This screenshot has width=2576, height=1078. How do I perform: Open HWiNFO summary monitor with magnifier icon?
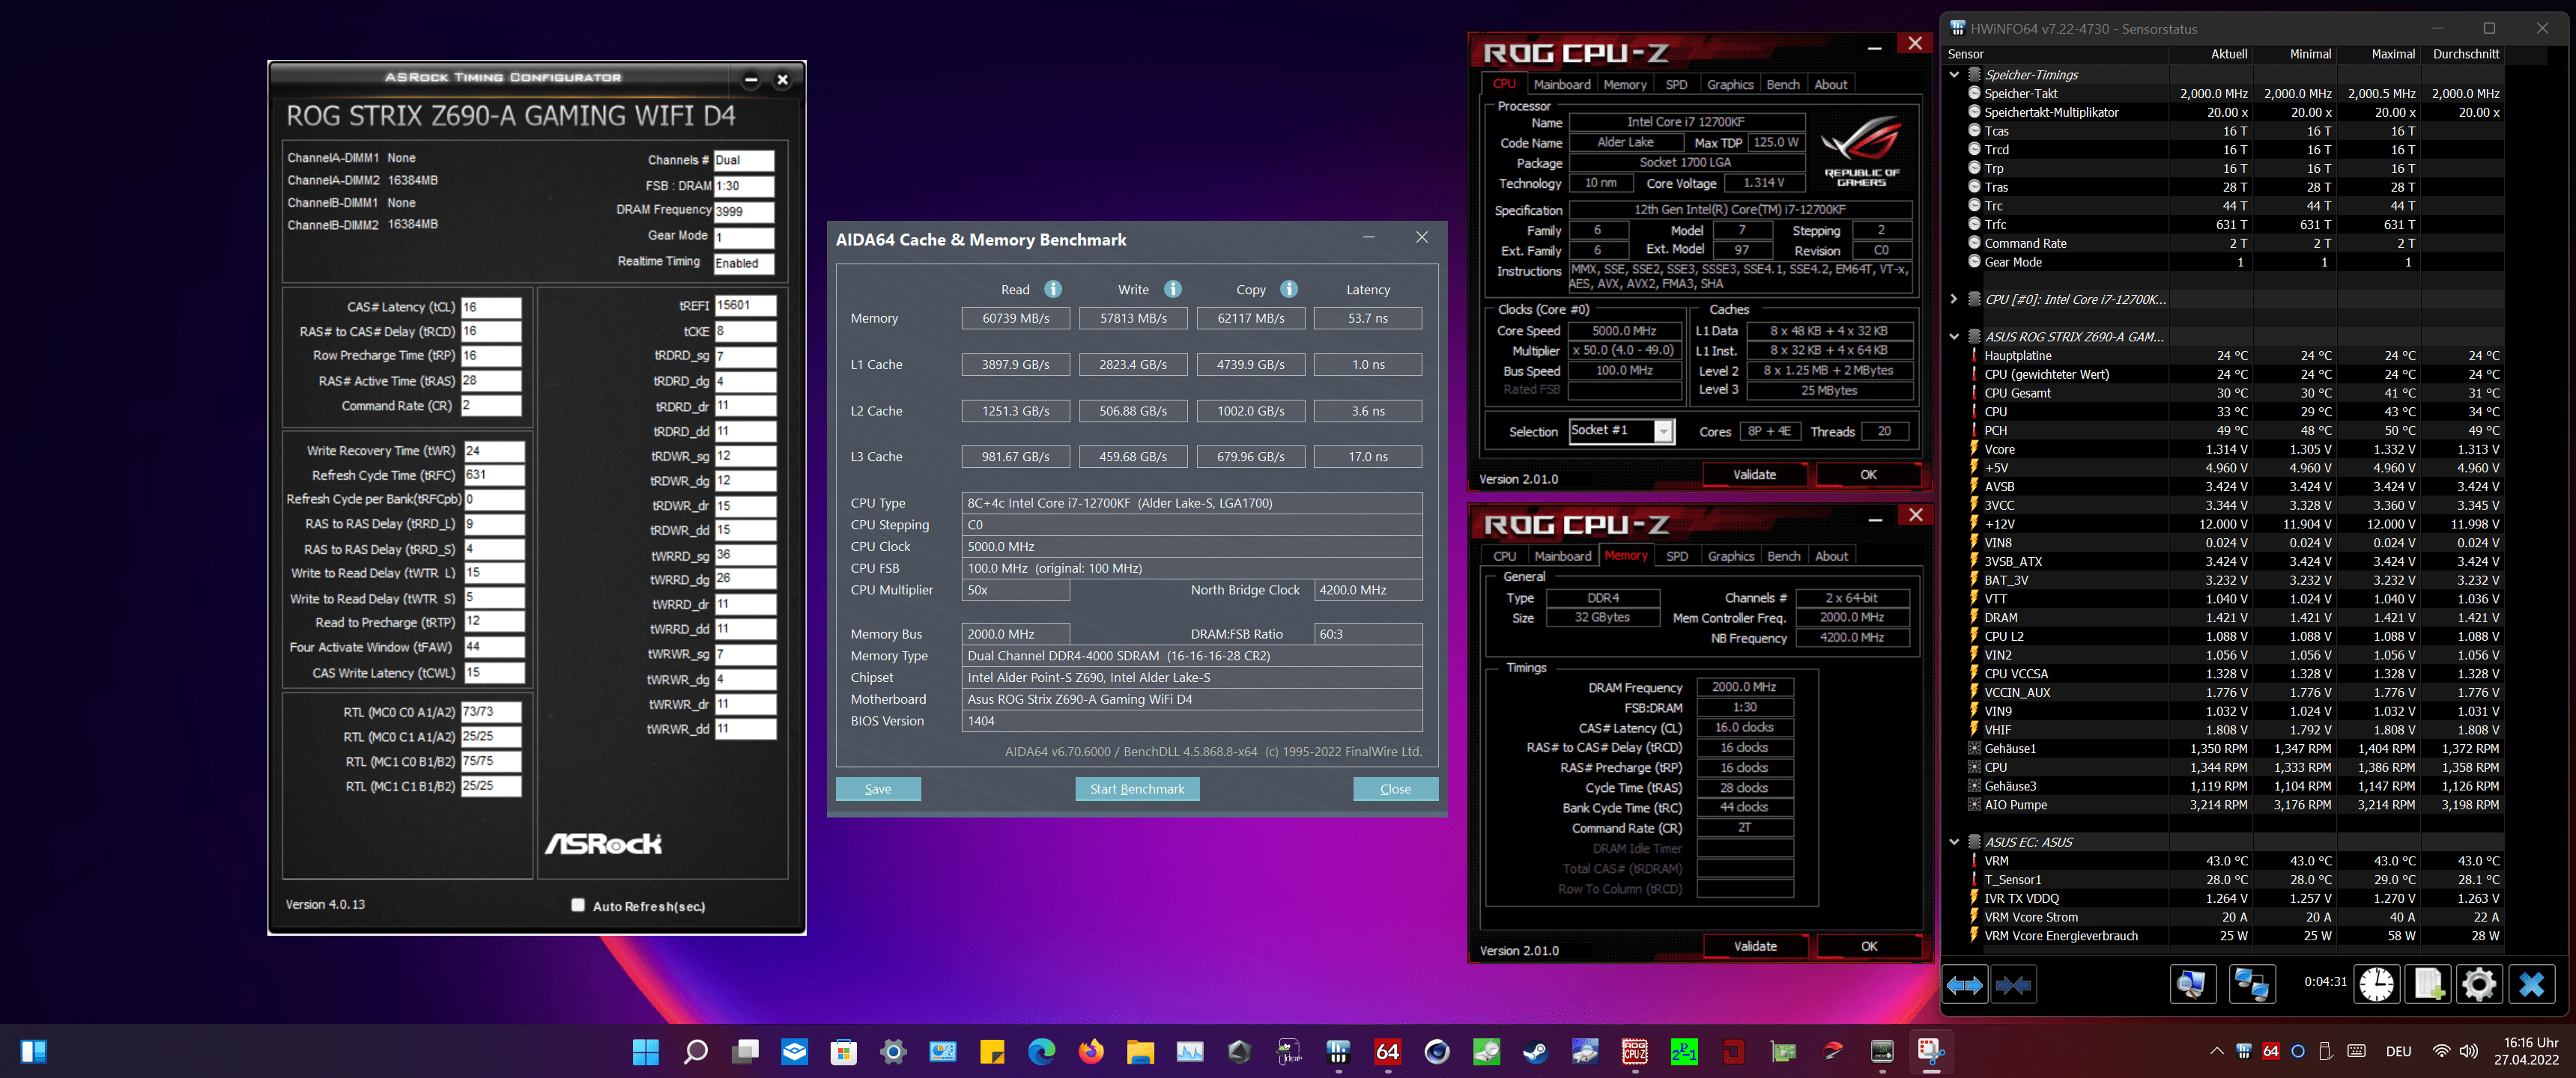point(2192,985)
